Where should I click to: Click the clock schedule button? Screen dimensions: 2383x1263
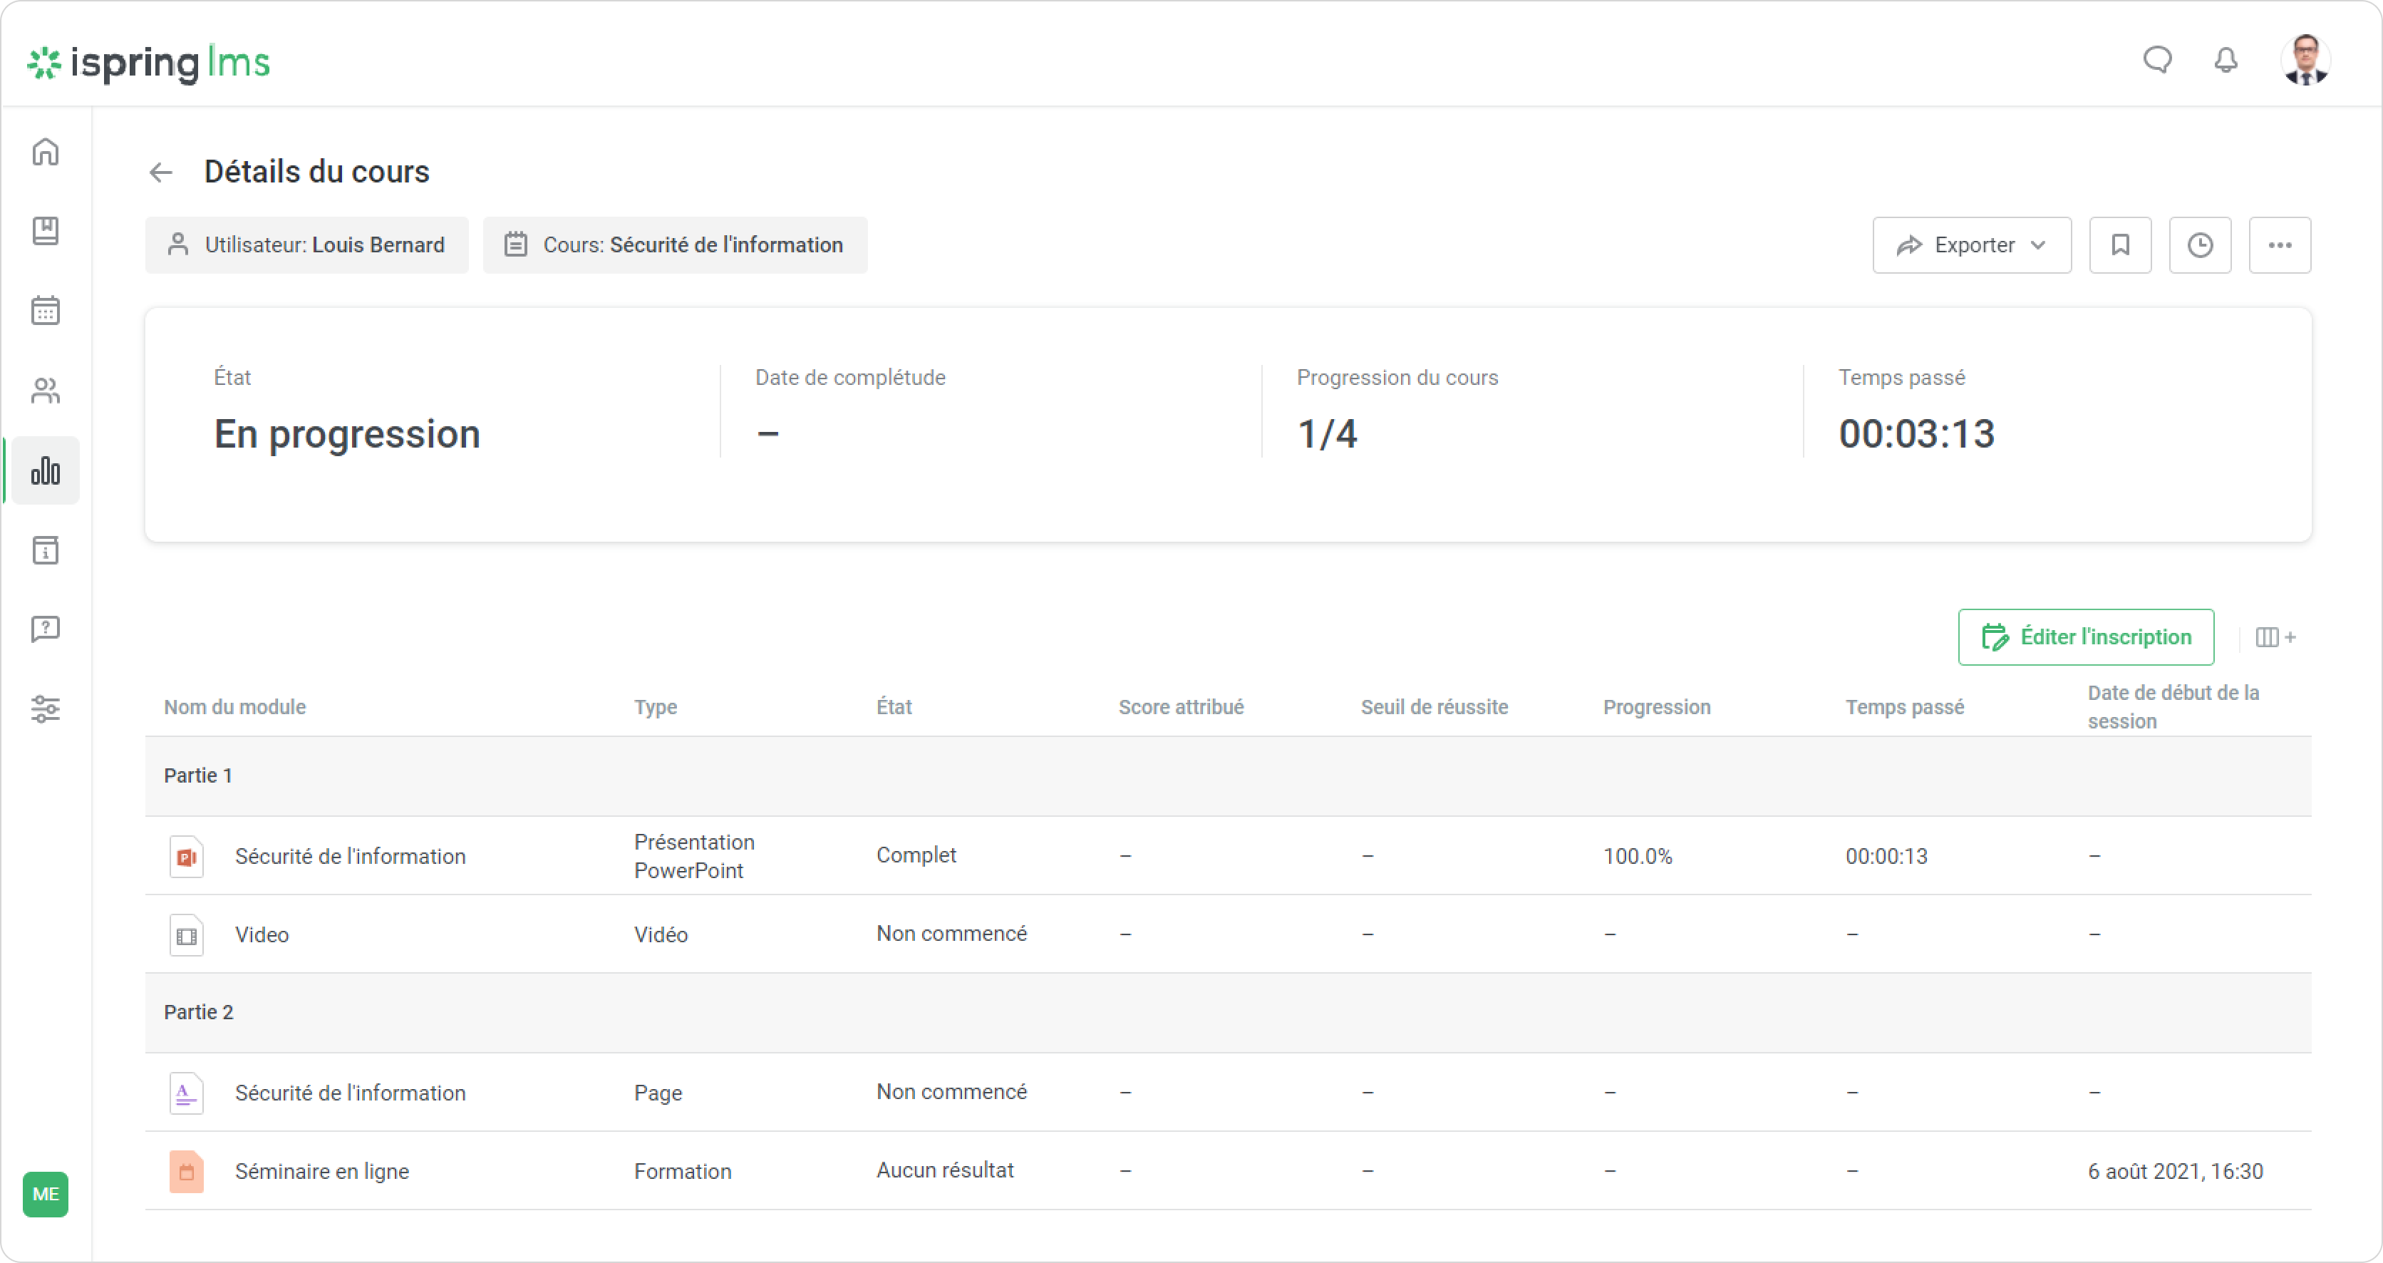coord(2199,245)
